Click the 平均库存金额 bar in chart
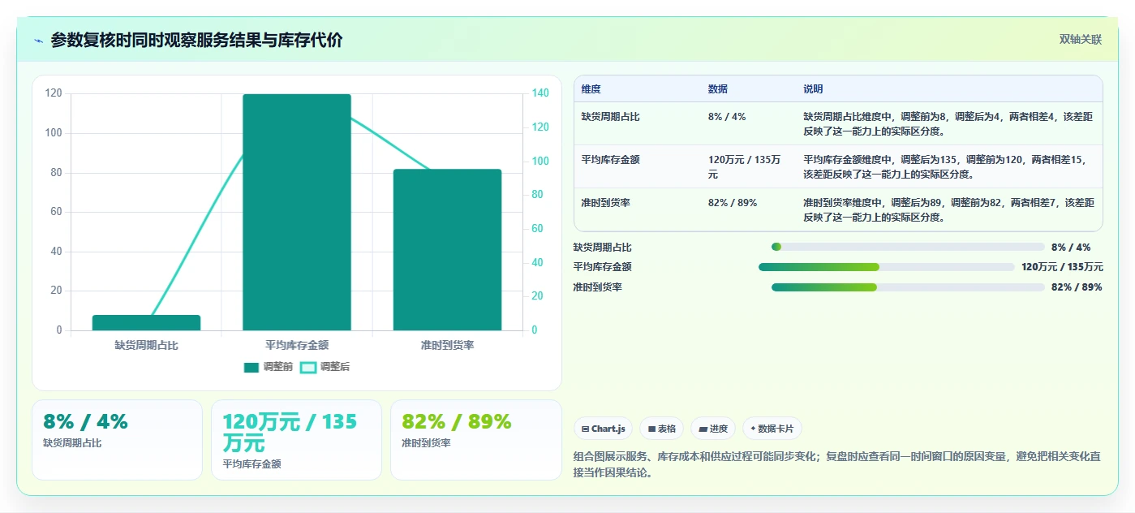This screenshot has height=513, width=1135. 297,212
